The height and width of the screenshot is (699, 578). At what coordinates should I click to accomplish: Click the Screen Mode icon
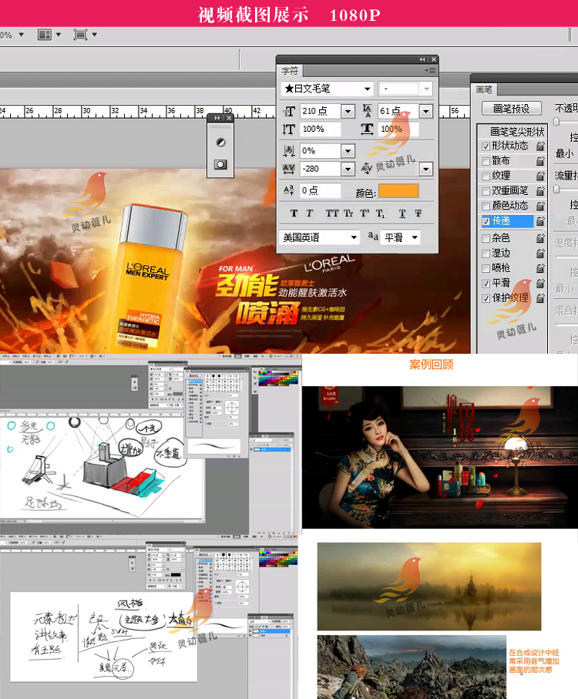80,35
